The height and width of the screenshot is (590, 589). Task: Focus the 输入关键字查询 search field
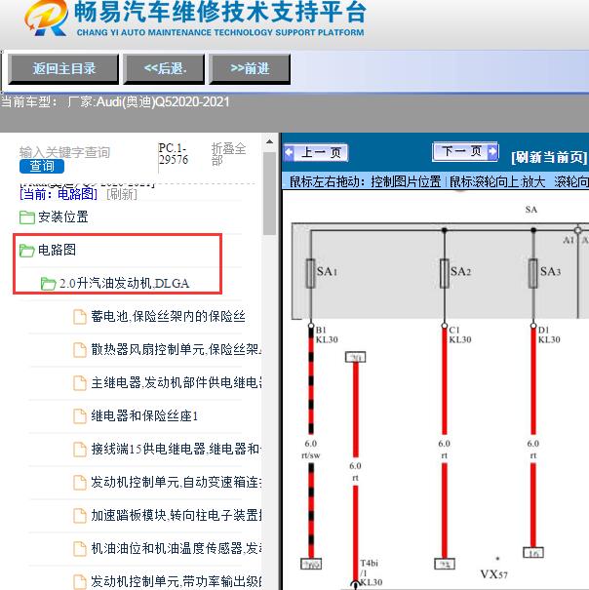pos(64,152)
